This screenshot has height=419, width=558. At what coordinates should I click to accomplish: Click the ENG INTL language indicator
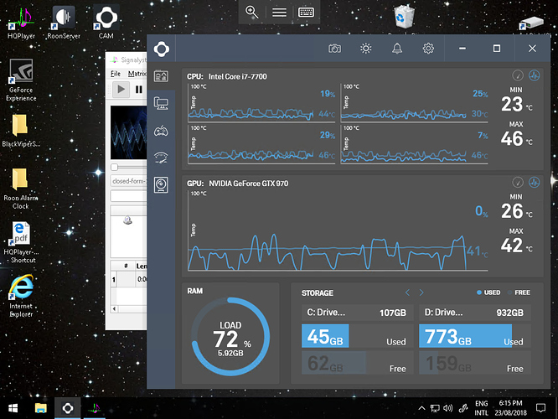point(482,408)
